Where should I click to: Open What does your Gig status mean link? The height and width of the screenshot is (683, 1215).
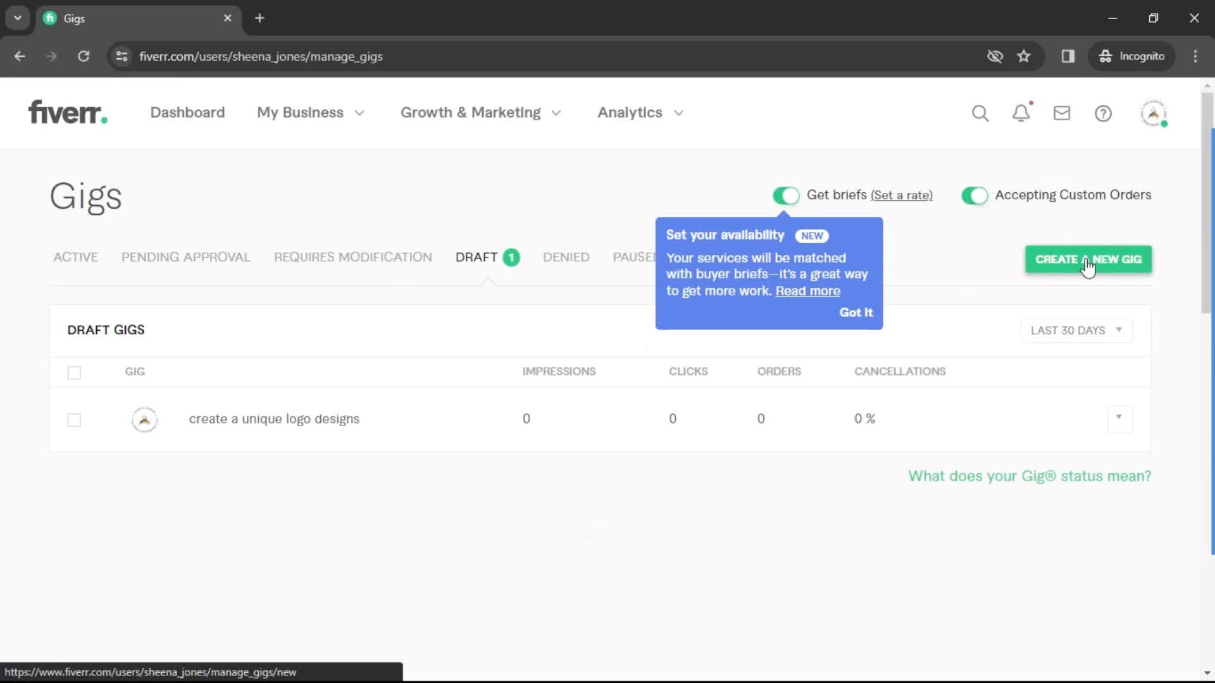(x=1030, y=476)
